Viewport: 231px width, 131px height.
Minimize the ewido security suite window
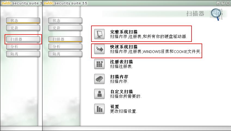[x=218, y=3]
